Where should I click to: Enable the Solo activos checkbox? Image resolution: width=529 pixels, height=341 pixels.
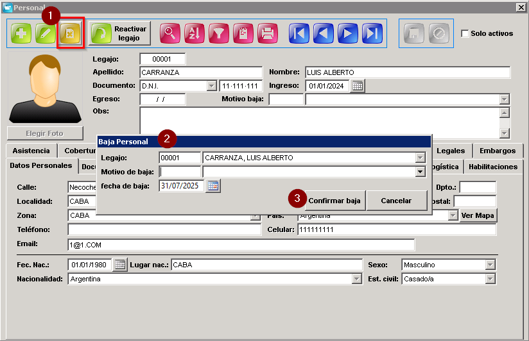click(465, 33)
